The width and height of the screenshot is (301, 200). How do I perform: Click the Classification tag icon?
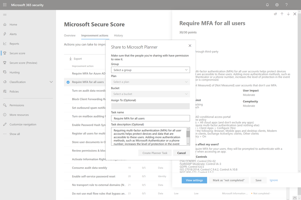pos(5,82)
